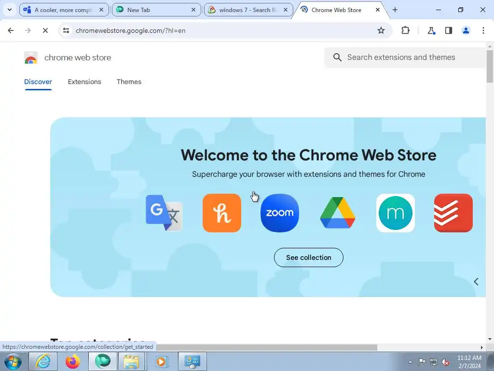Click the search magnifier icon
494x371 pixels.
[x=337, y=57]
